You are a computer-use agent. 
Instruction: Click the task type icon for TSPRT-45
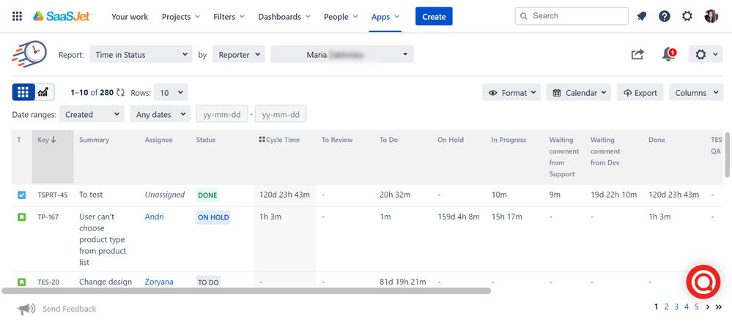21,195
